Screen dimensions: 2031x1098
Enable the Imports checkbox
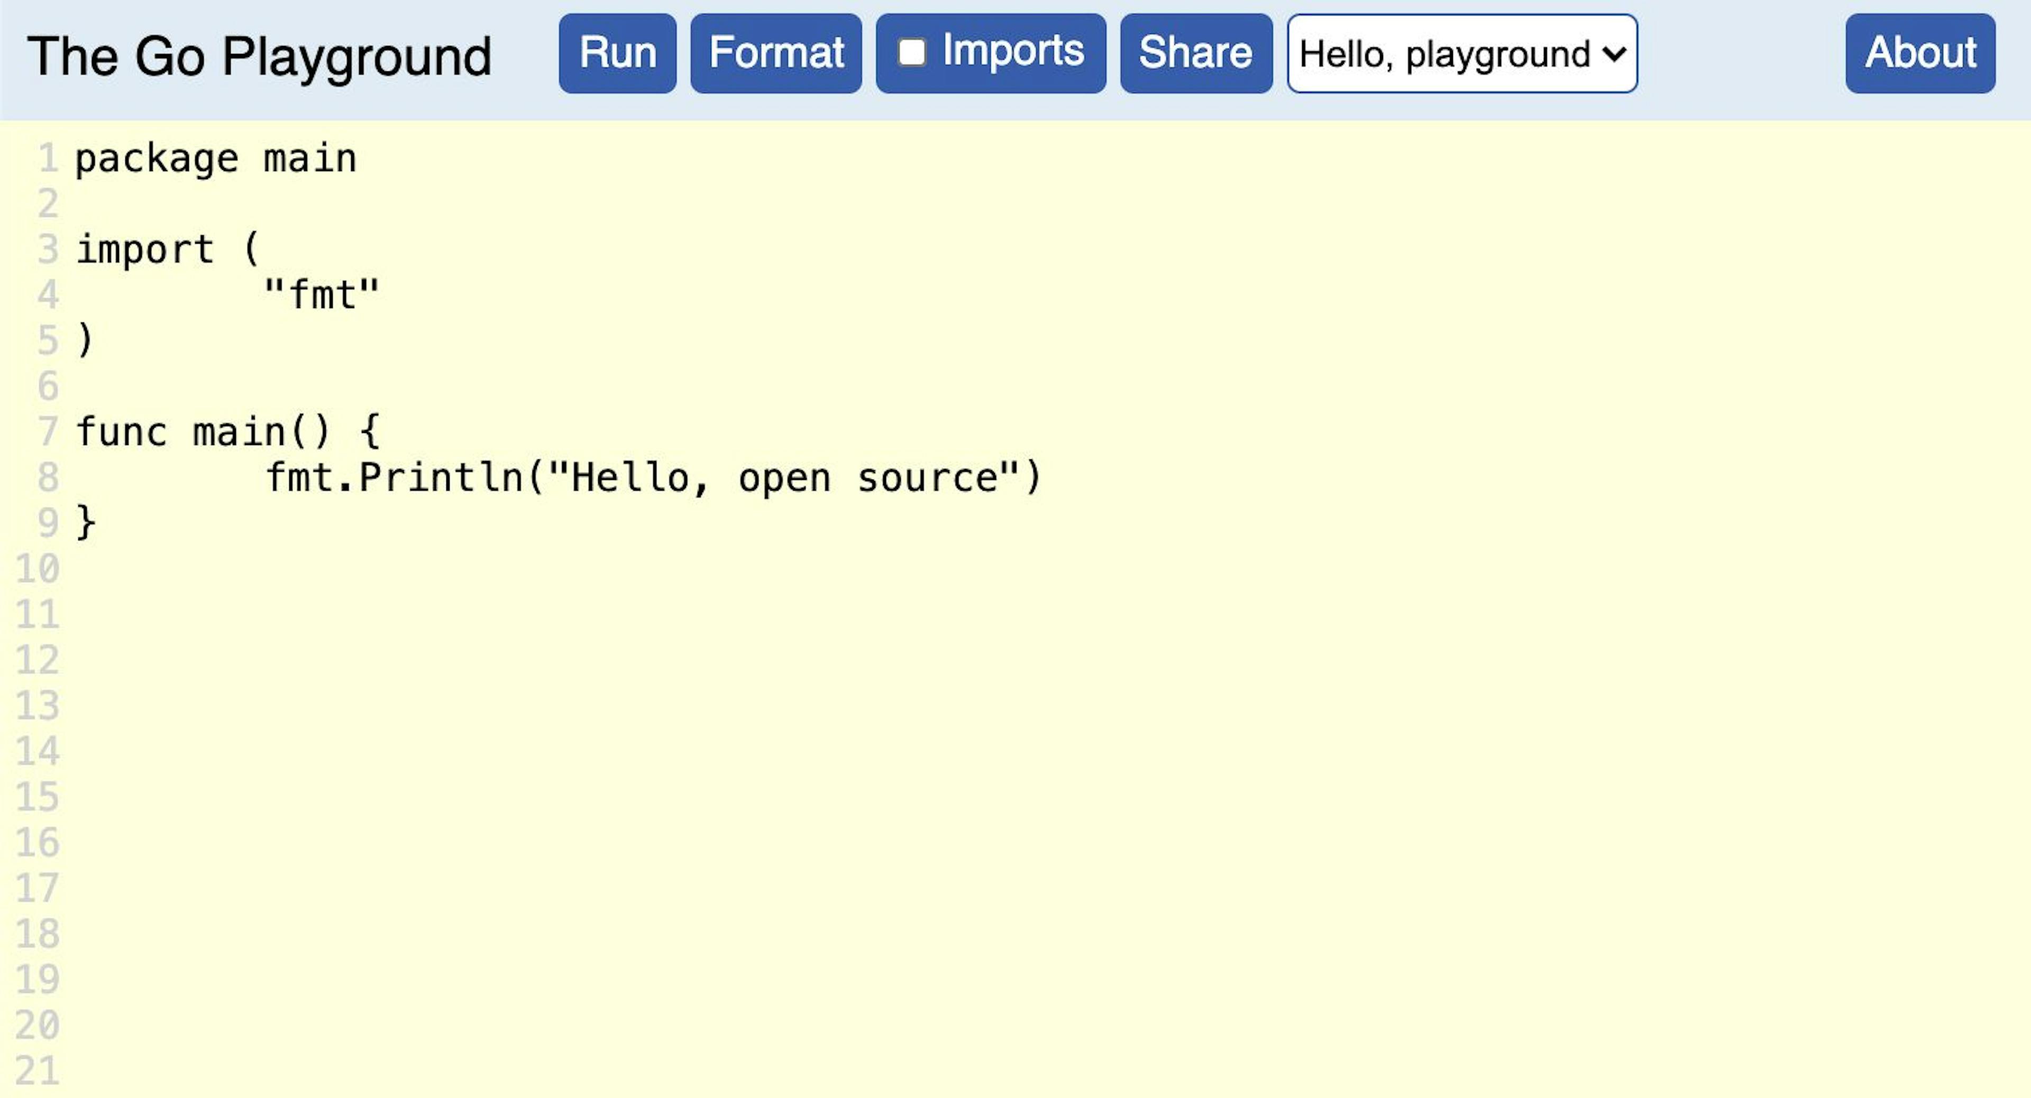[911, 53]
